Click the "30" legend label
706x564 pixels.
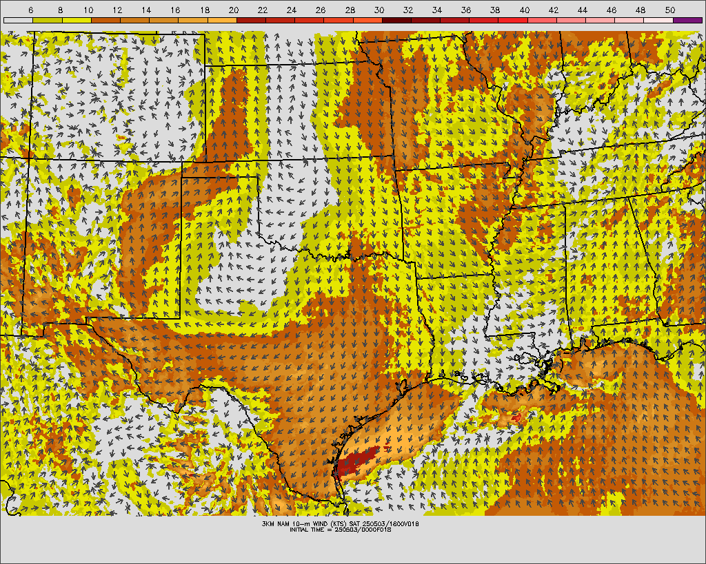(x=379, y=10)
